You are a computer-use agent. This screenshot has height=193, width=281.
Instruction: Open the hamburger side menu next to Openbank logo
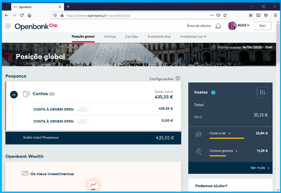pyautogui.click(x=8, y=26)
